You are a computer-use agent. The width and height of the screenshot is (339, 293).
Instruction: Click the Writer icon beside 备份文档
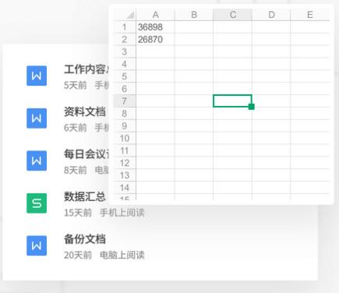point(37,245)
